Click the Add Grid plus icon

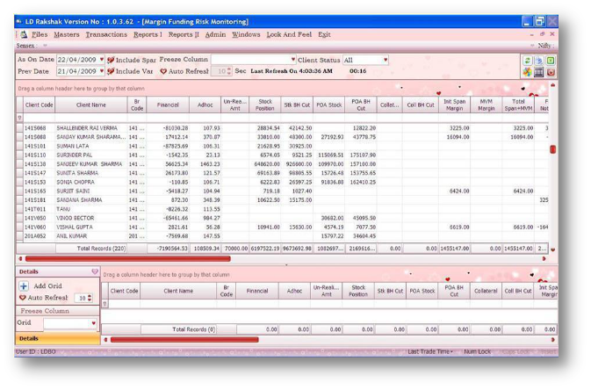pos(24,286)
